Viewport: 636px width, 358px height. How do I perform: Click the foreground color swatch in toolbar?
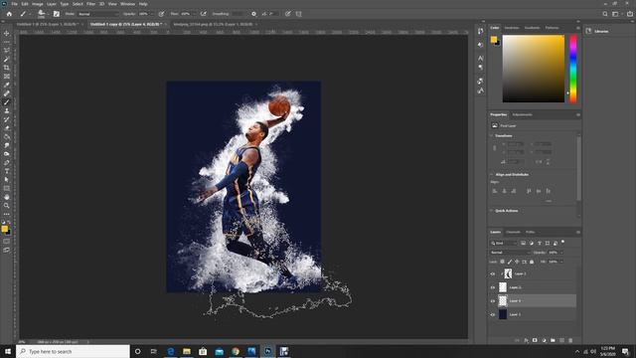click(4, 229)
